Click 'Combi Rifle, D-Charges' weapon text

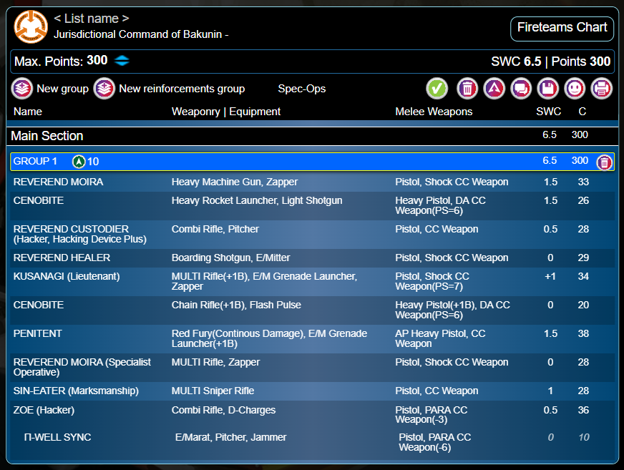point(224,410)
